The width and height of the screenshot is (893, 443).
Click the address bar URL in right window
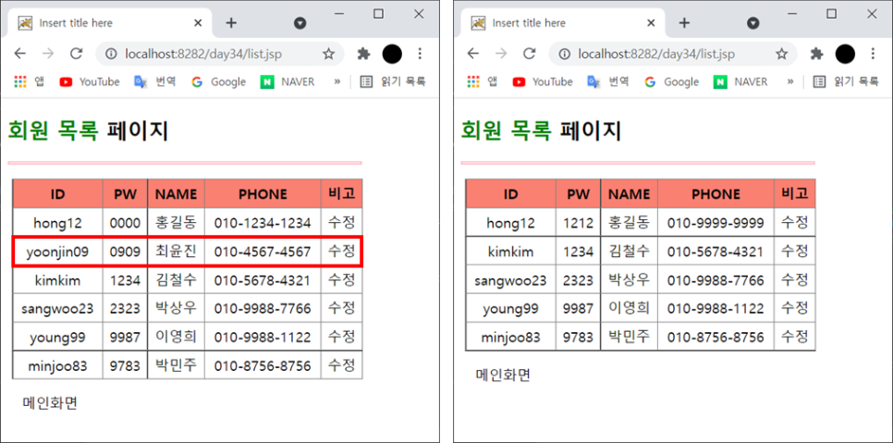point(656,54)
